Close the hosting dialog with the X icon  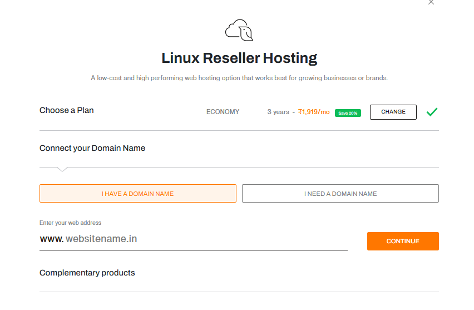pos(431,2)
